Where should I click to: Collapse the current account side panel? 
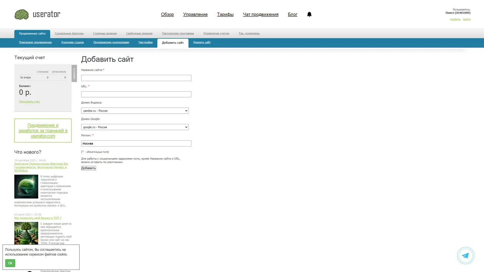74,73
